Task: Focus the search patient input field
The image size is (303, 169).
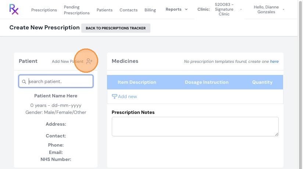Action: click(56, 81)
